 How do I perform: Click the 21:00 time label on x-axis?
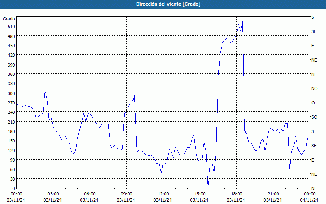273,194
